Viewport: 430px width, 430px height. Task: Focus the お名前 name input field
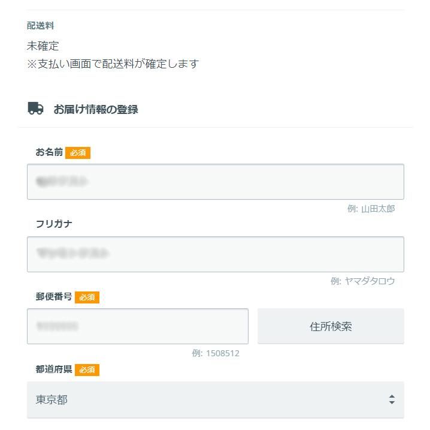click(x=215, y=182)
